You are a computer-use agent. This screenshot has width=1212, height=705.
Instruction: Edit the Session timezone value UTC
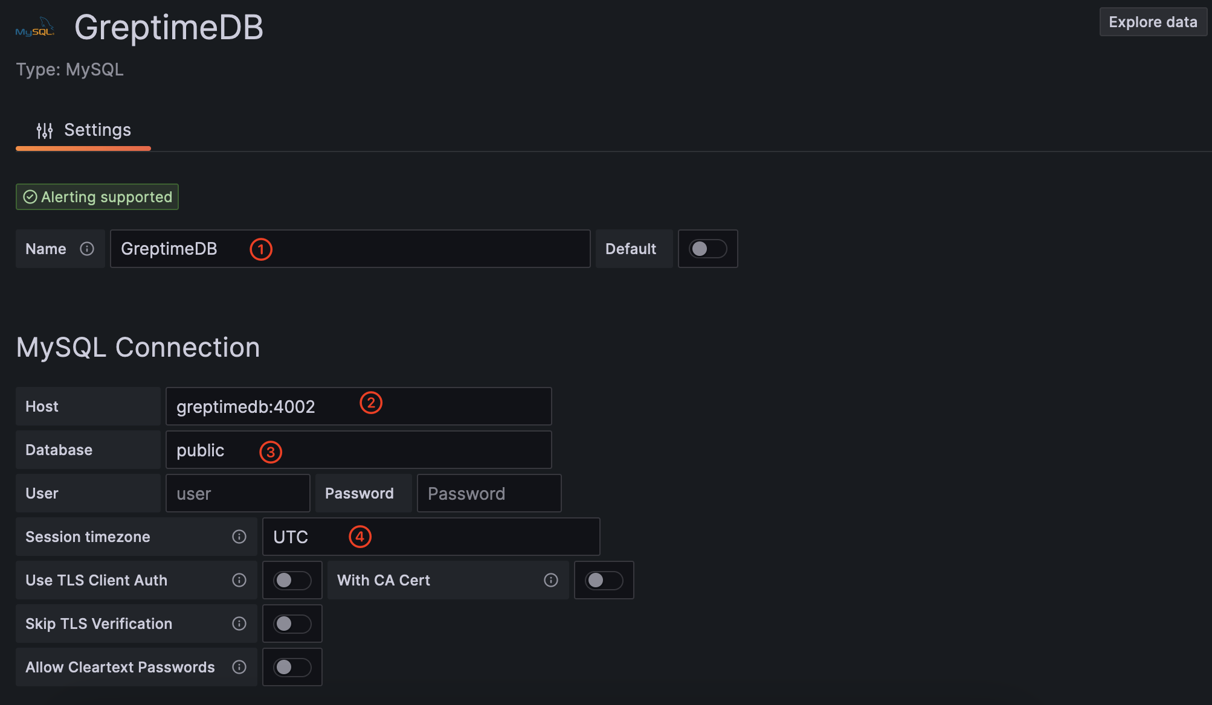[x=430, y=537]
